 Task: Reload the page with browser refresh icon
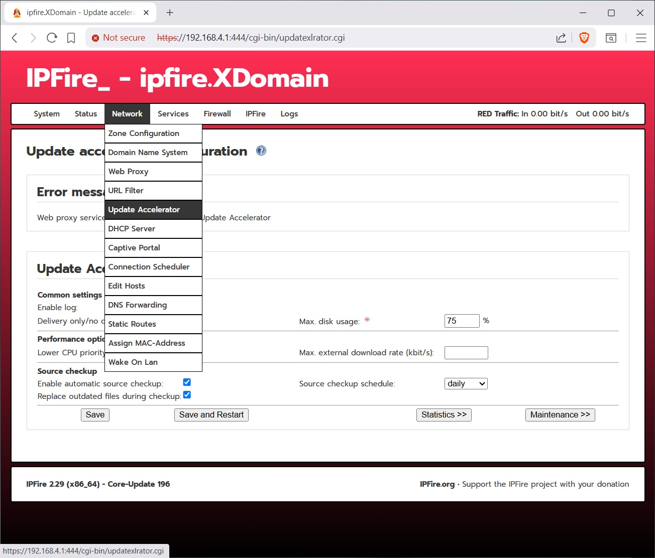(52, 38)
